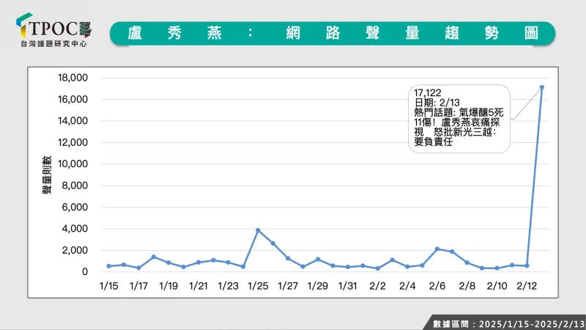Click the 14,000 y-axis label
The height and width of the screenshot is (330, 586).
pos(73,121)
